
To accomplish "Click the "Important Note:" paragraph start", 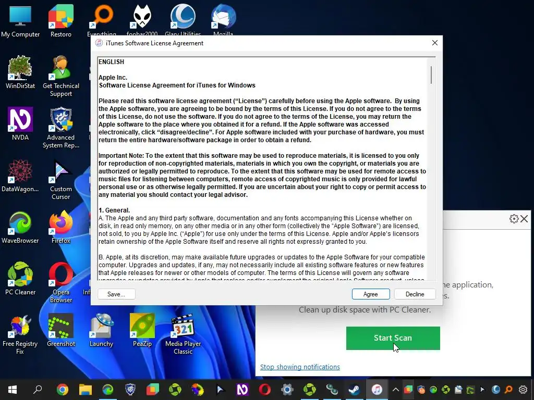I will click(x=121, y=156).
